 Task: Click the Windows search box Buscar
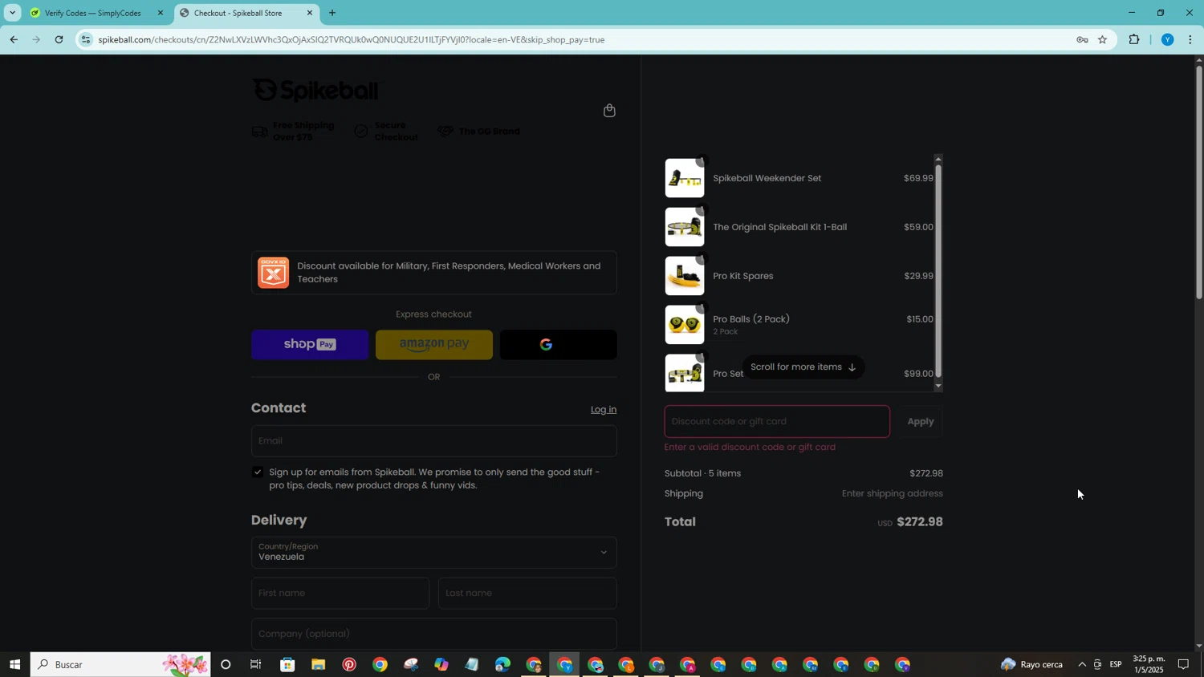[120, 664]
